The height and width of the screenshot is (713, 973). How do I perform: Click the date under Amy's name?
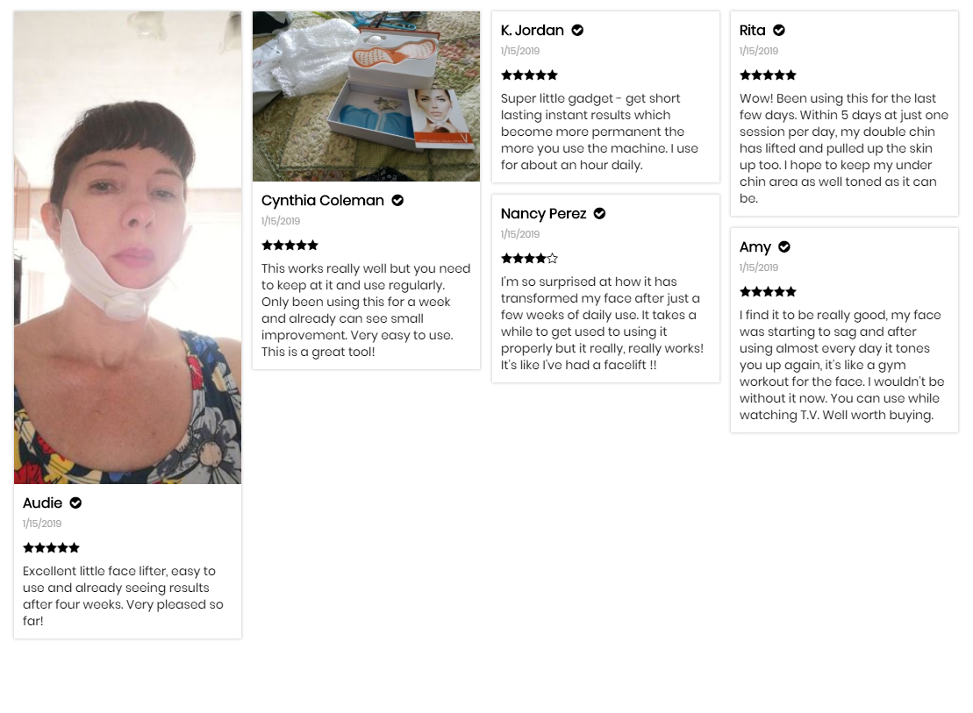pyautogui.click(x=759, y=267)
